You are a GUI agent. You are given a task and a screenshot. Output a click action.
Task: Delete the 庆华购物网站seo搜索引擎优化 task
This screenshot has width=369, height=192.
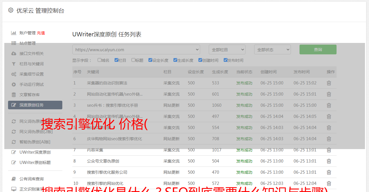[329, 139]
